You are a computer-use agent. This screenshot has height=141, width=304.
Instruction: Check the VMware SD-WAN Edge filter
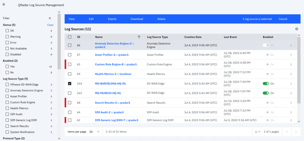pos(7,84)
